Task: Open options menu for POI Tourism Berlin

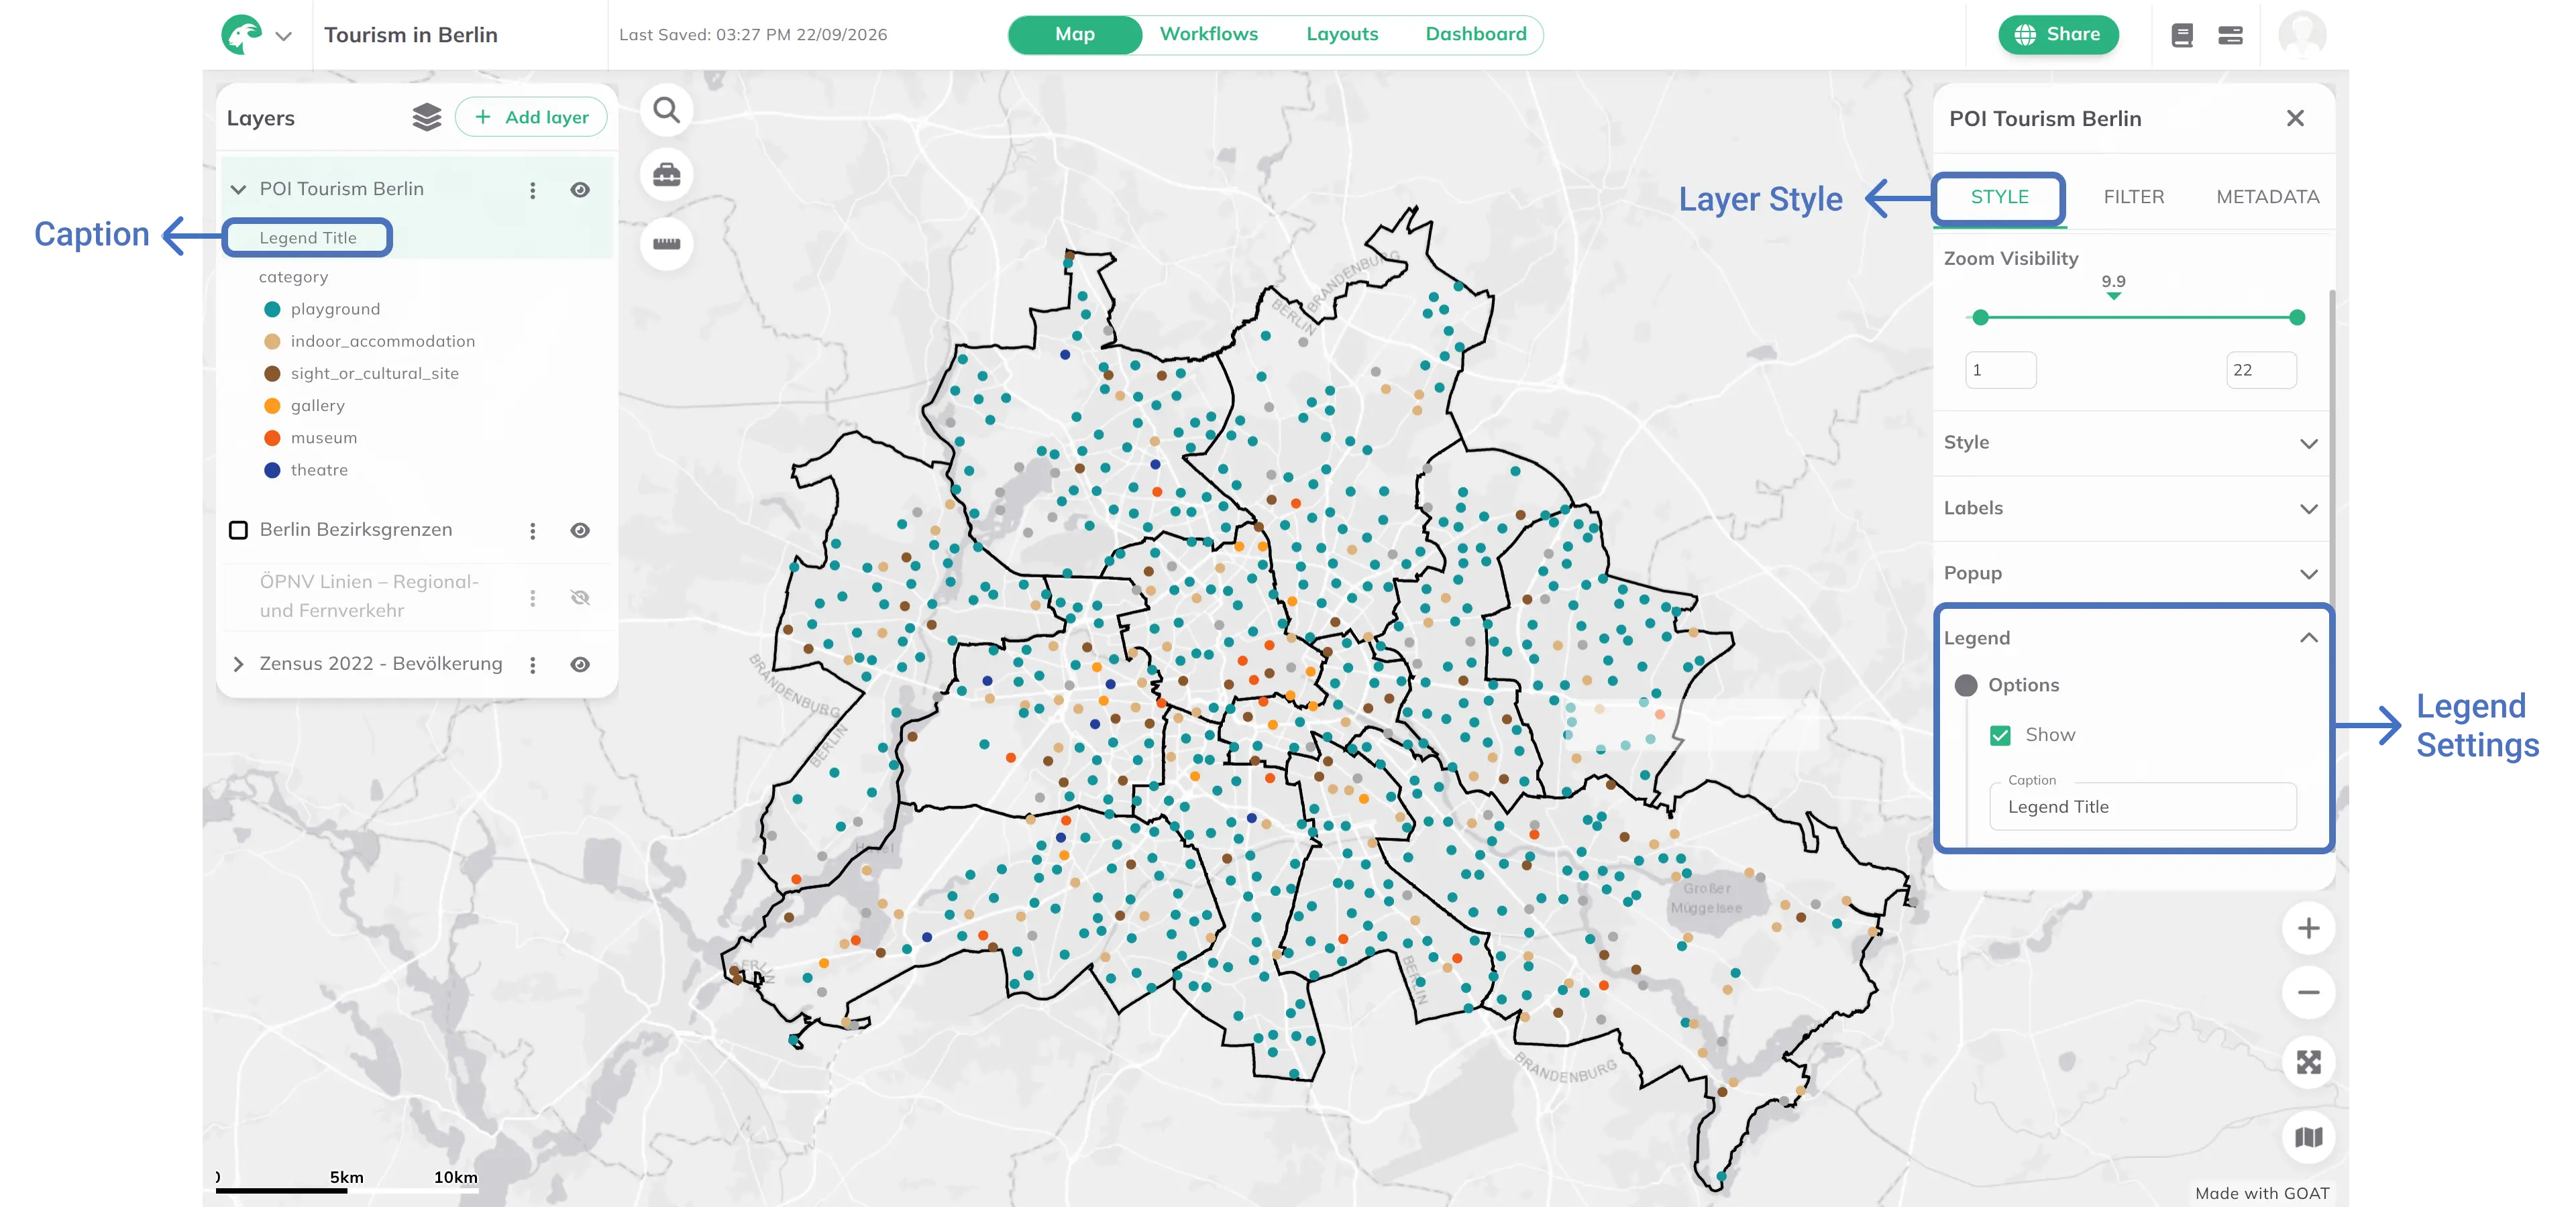Action: coord(533,190)
